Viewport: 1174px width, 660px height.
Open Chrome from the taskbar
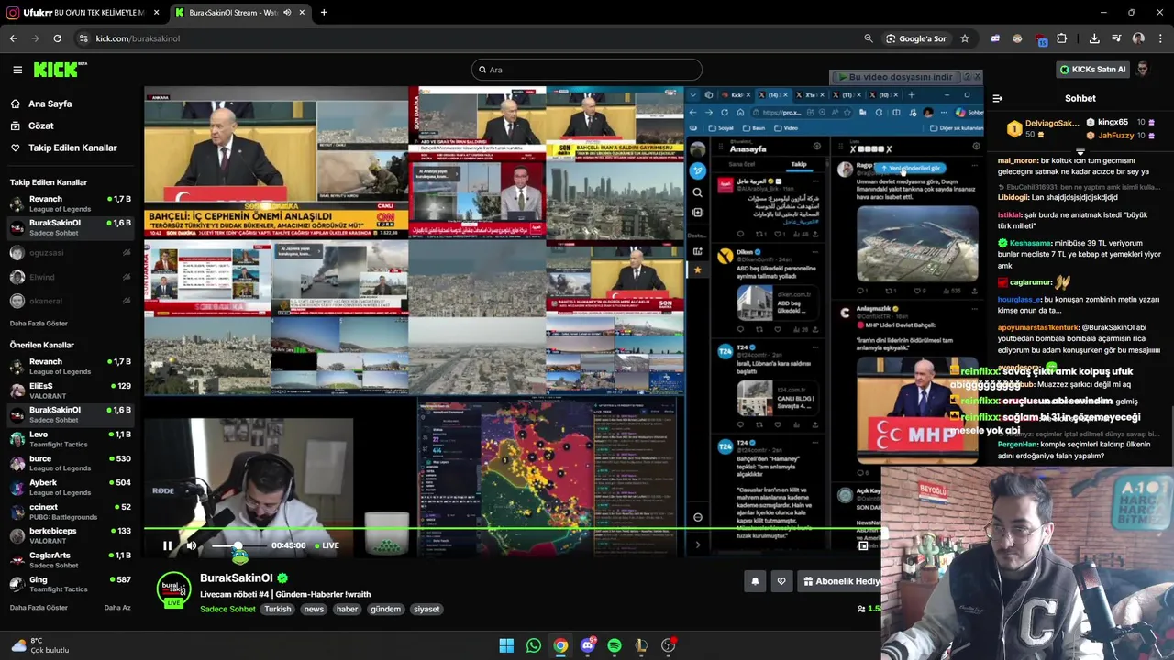click(560, 645)
